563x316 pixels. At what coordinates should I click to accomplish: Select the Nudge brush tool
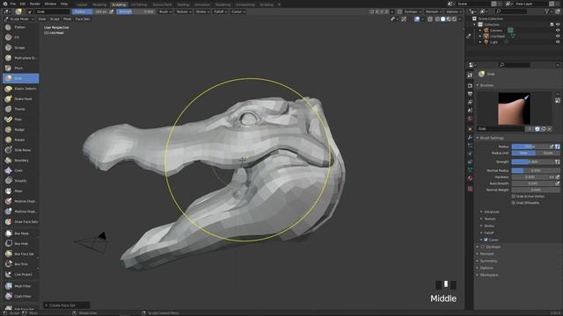tap(20, 130)
